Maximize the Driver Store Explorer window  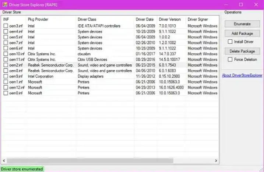pos(241,5)
